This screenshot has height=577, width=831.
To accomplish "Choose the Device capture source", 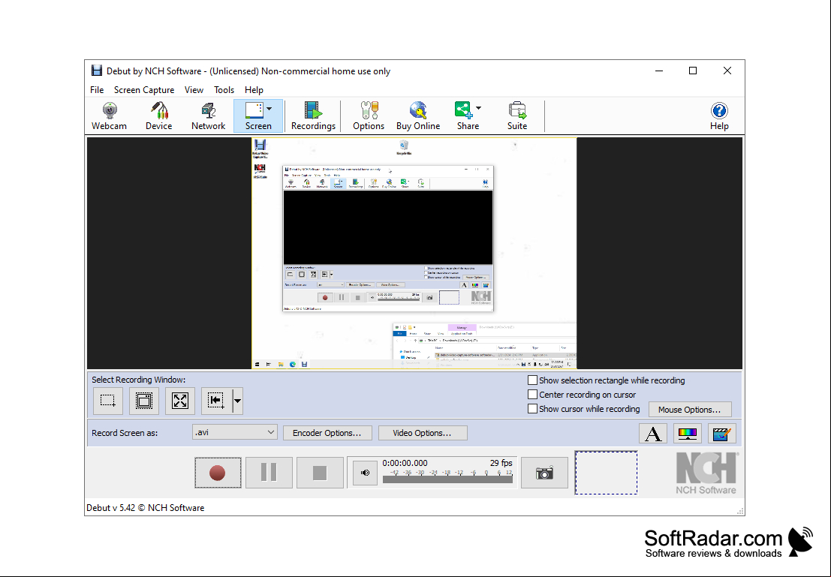I will click(158, 116).
